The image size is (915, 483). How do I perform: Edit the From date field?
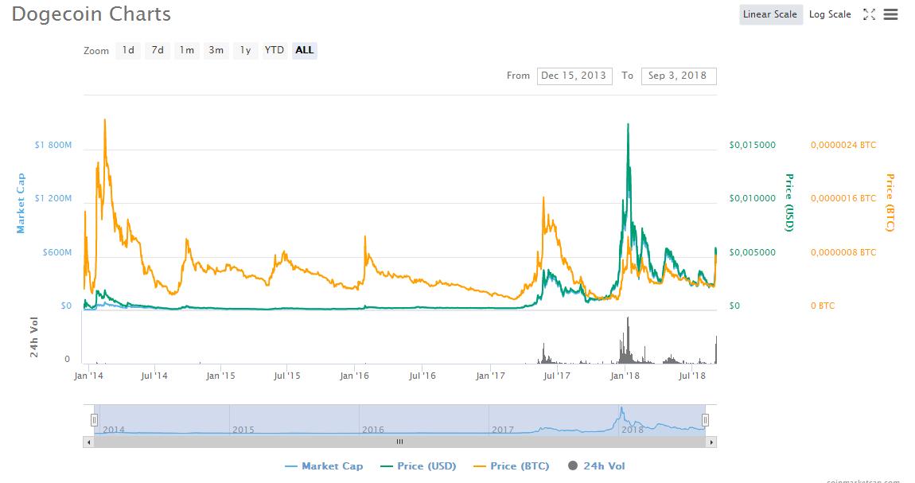(x=574, y=76)
